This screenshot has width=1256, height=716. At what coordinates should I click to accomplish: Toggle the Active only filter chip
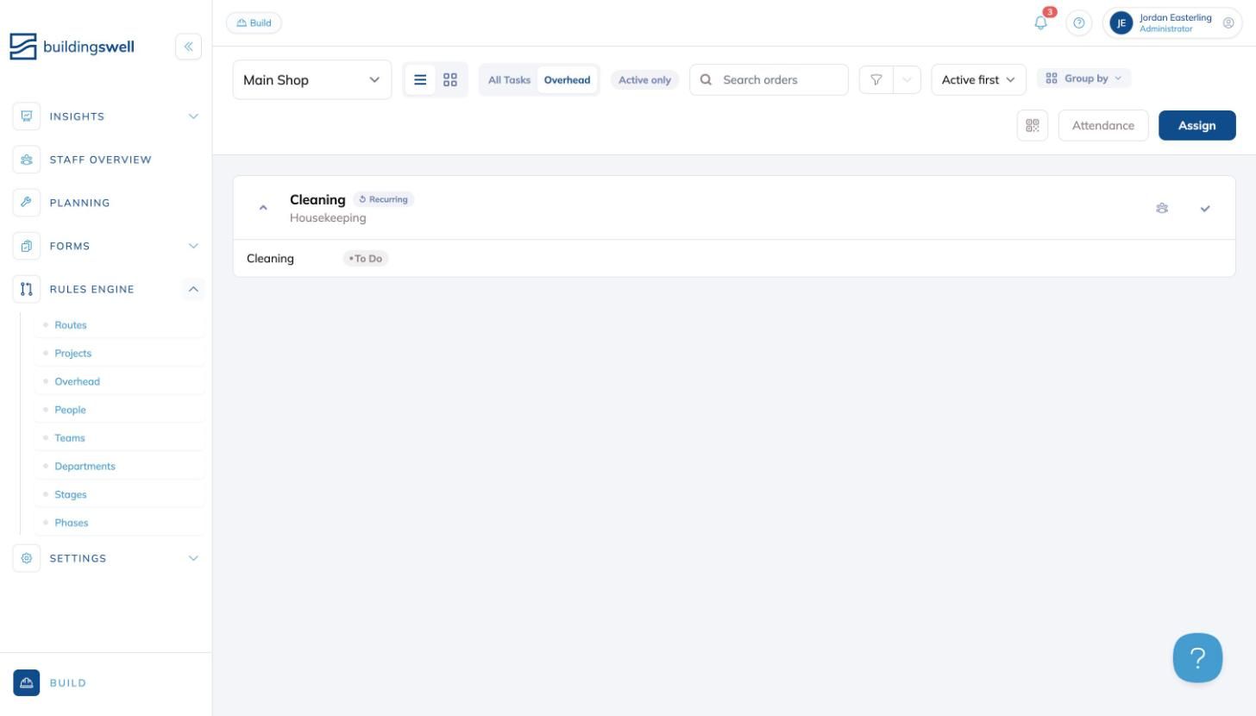[644, 80]
